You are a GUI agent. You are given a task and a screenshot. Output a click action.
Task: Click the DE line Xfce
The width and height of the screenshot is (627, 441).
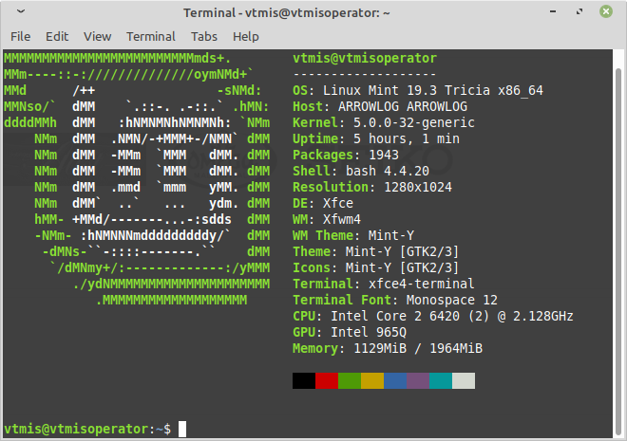click(323, 204)
